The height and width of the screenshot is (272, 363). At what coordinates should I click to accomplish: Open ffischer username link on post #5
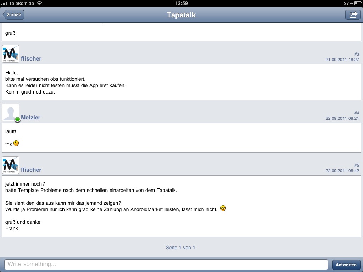coord(31,170)
